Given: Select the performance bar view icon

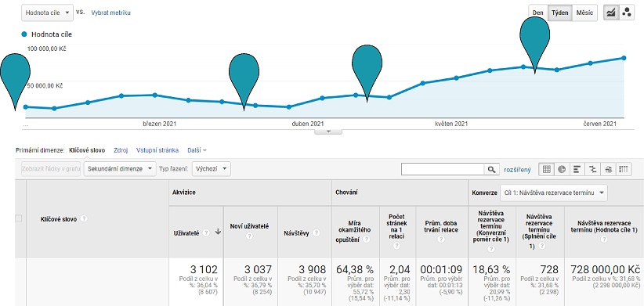Looking at the screenshot, I should coord(577,169).
